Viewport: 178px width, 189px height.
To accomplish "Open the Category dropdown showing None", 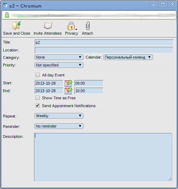I will click(59, 57).
